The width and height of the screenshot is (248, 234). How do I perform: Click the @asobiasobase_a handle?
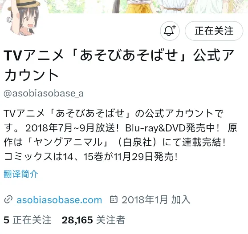tap(44, 93)
